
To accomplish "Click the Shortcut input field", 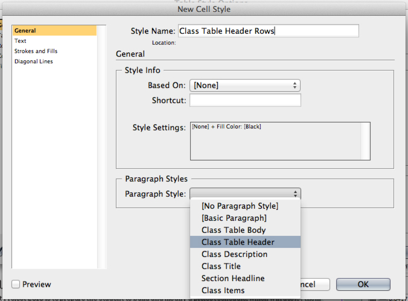I will click(x=245, y=100).
